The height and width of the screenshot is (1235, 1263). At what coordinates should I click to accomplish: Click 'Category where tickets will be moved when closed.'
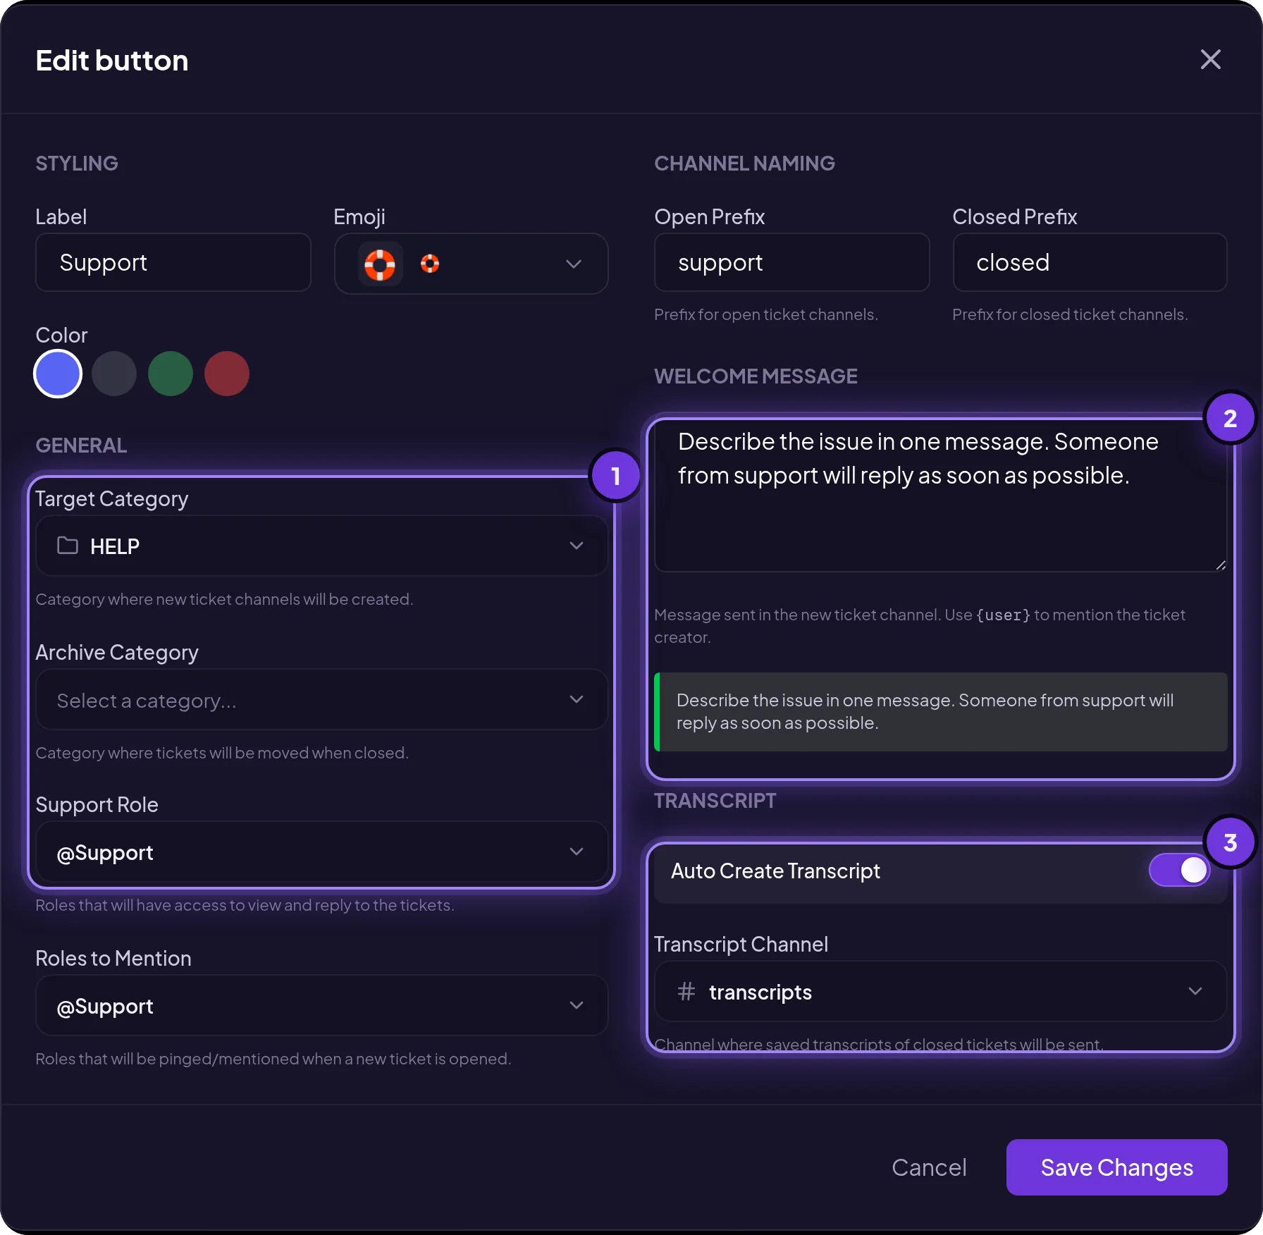point(222,753)
